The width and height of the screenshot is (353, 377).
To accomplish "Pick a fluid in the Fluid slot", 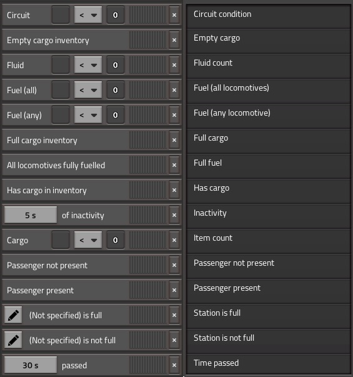I will click(x=61, y=65).
